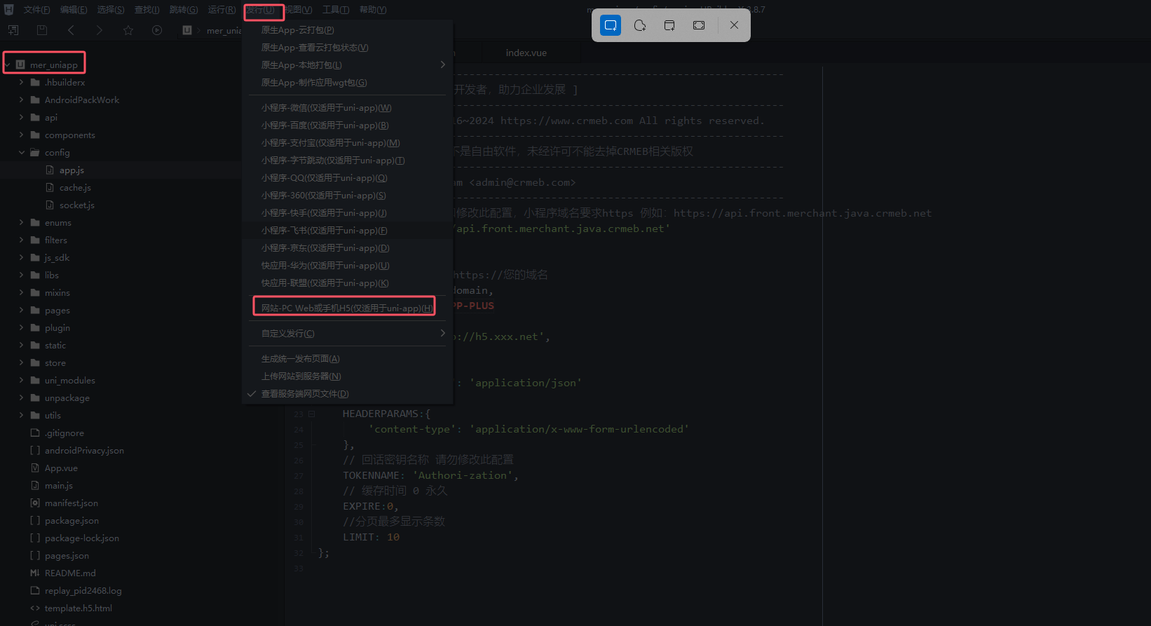Screen dimensions: 1151x626
Task: Open package-lock.json in the file tree
Action: [x=82, y=538]
